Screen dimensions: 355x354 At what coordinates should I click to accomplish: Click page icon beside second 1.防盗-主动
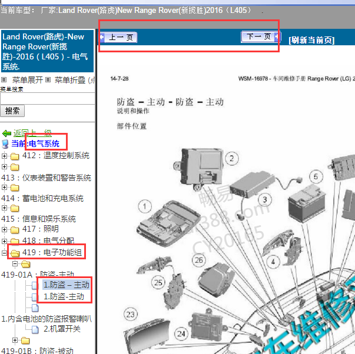[x=35, y=297]
